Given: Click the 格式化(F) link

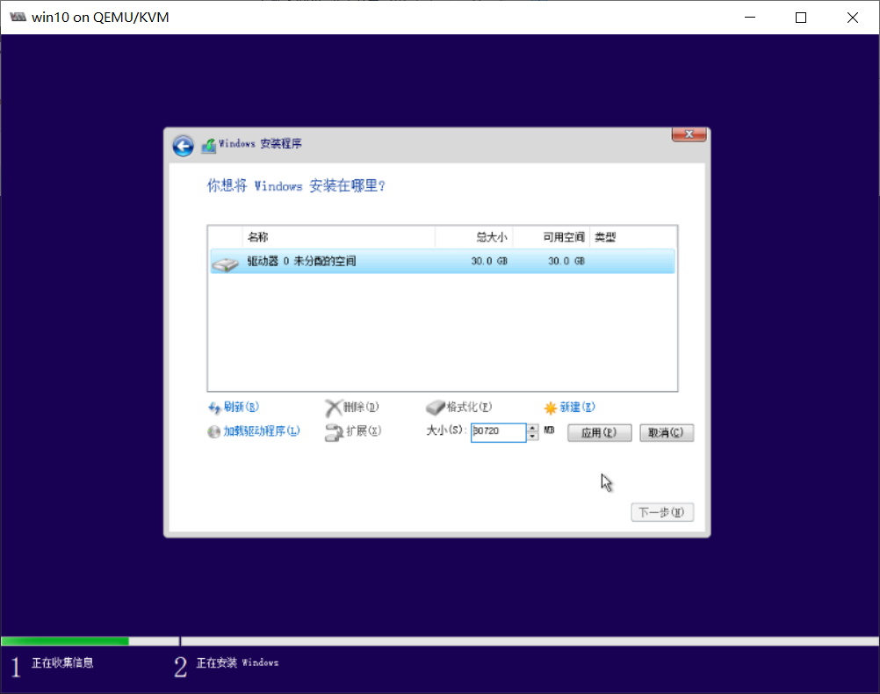Looking at the screenshot, I should pos(469,407).
